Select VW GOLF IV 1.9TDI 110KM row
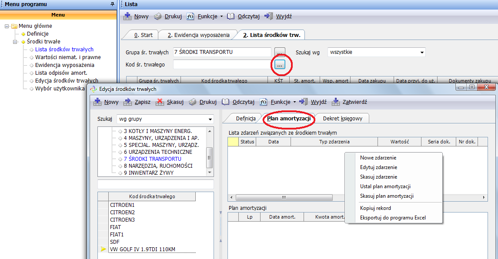The width and height of the screenshot is (498, 259). [x=152, y=249]
